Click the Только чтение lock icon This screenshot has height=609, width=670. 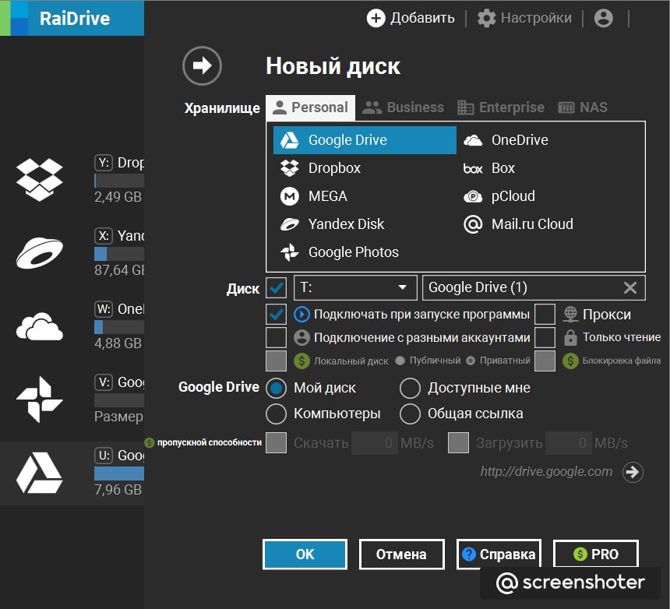click(570, 337)
